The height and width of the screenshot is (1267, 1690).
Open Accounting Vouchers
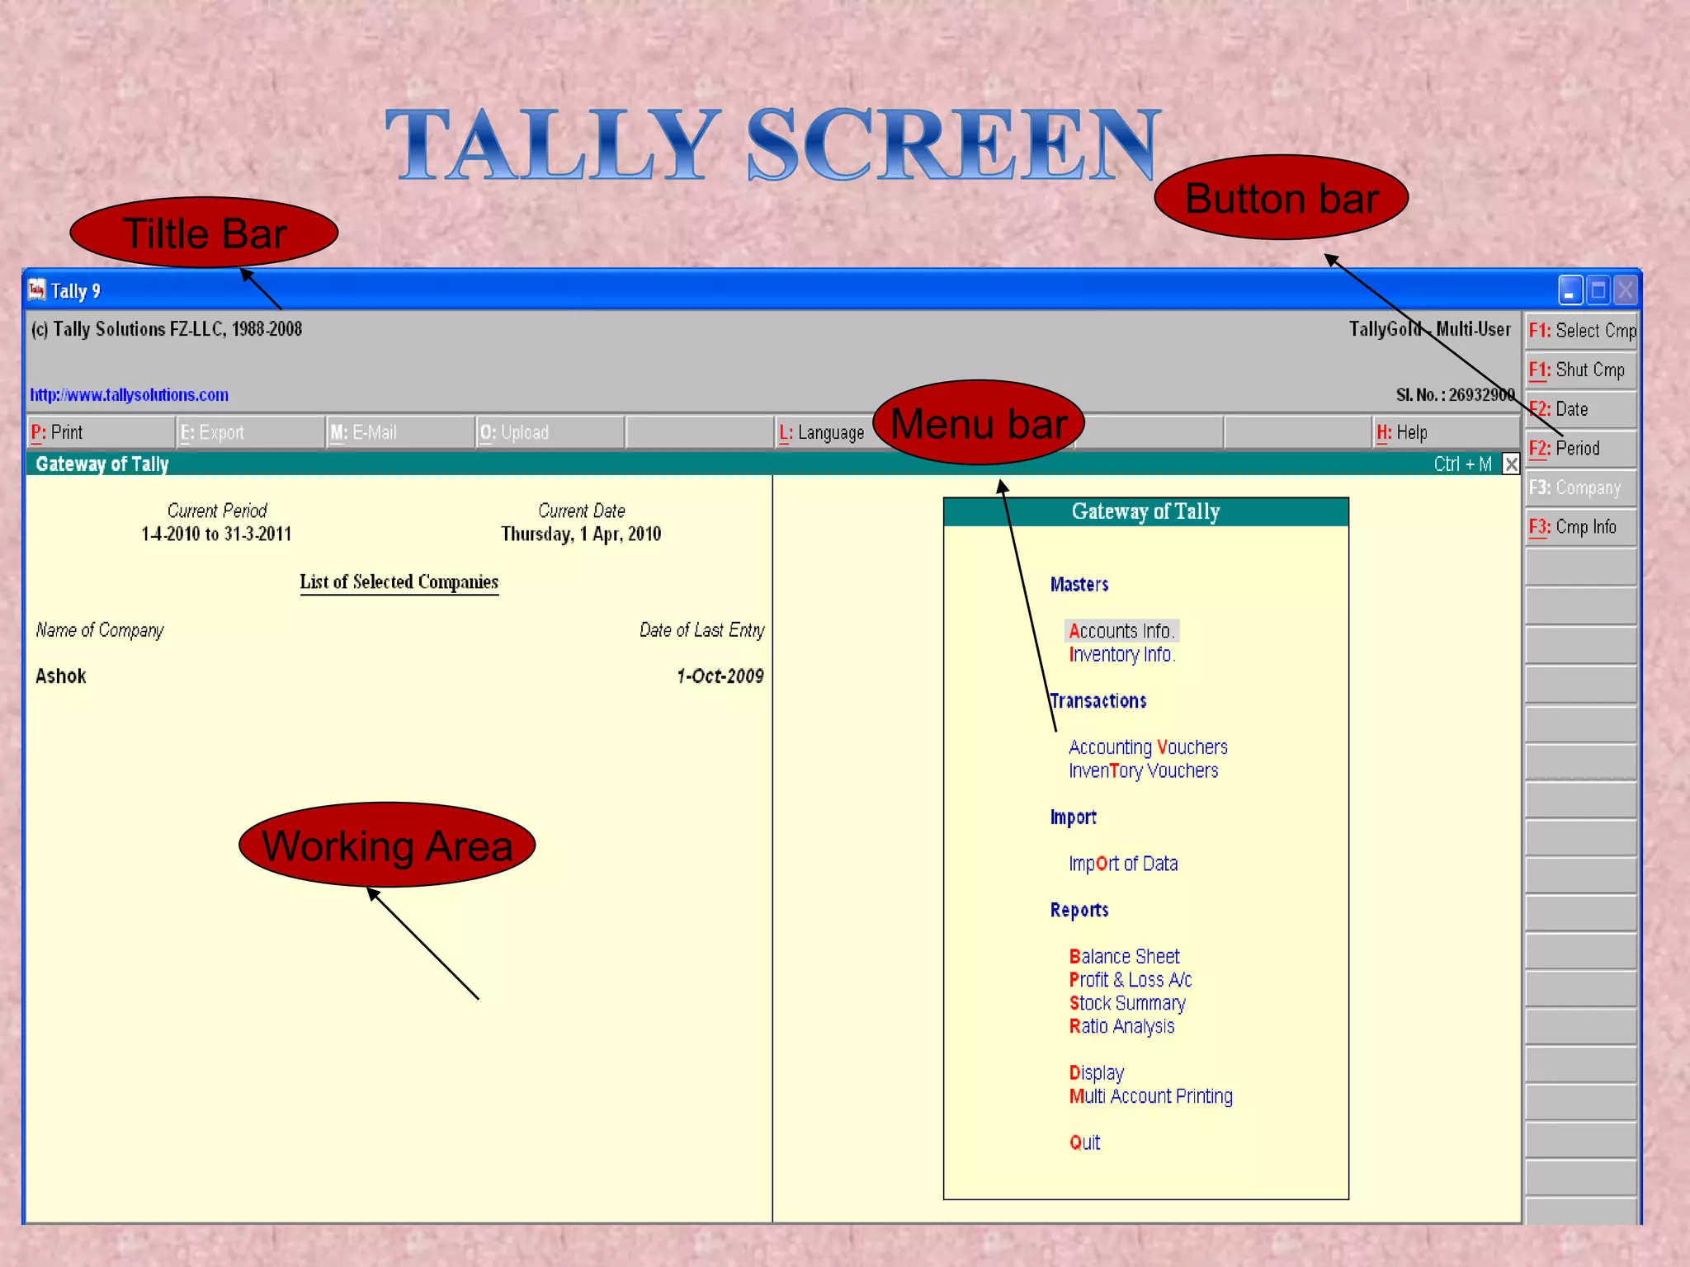(x=1148, y=747)
